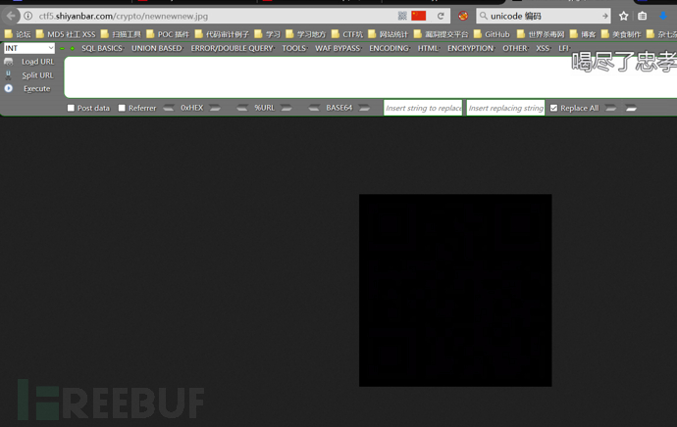
Task: Click the green plus icon in HackBar
Action: point(72,48)
